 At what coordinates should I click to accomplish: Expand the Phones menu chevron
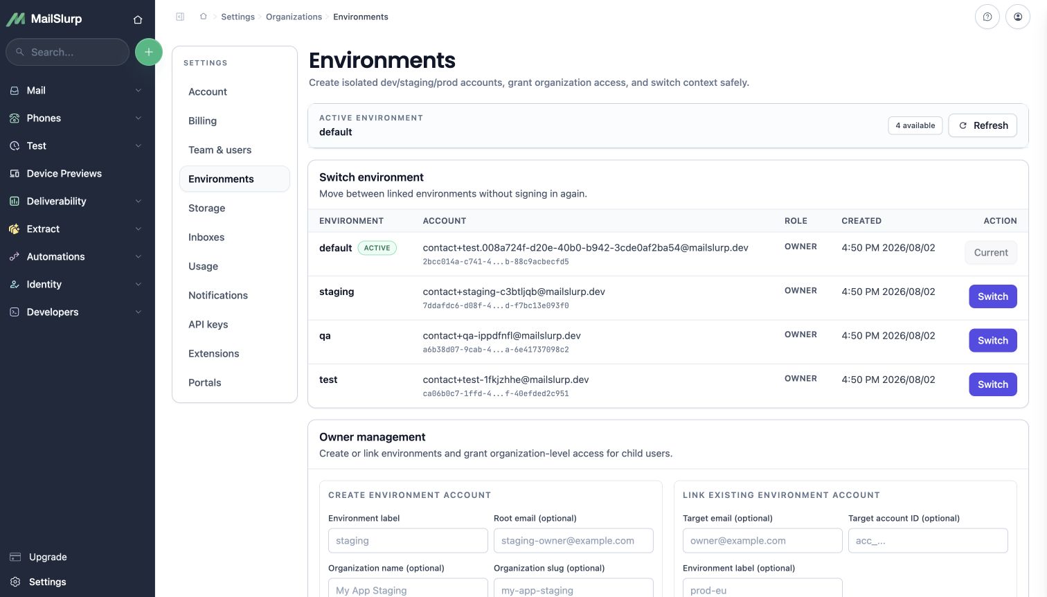[138, 118]
